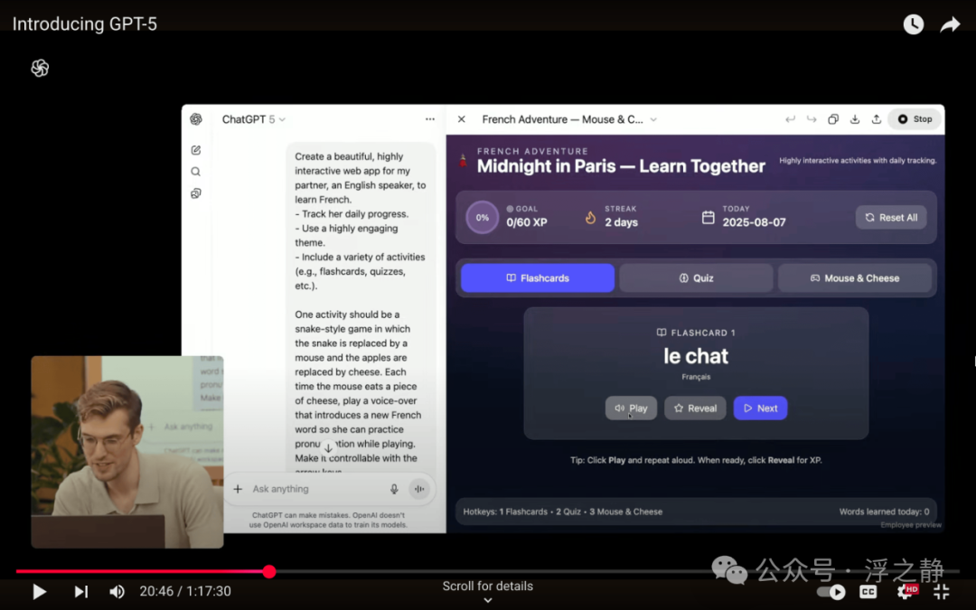Image resolution: width=976 pixels, height=610 pixels.
Task: Click the scroll-to-bottom arrow in chat
Action: pyautogui.click(x=328, y=447)
